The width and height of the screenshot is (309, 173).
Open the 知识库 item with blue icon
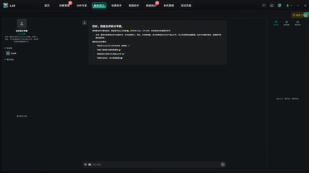(11, 53)
